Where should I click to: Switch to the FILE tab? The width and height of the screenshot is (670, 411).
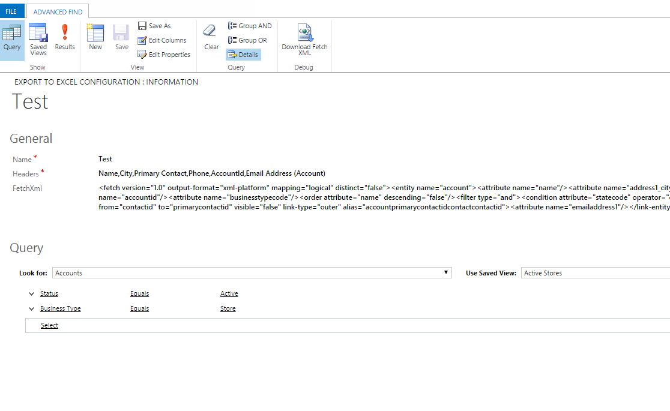11,11
